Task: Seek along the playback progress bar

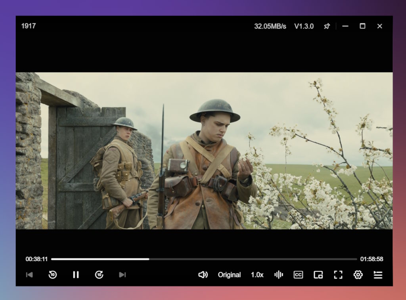Action: pyautogui.click(x=204, y=259)
